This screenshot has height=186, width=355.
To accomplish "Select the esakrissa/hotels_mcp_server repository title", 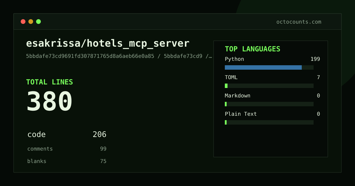I will [108, 43].
